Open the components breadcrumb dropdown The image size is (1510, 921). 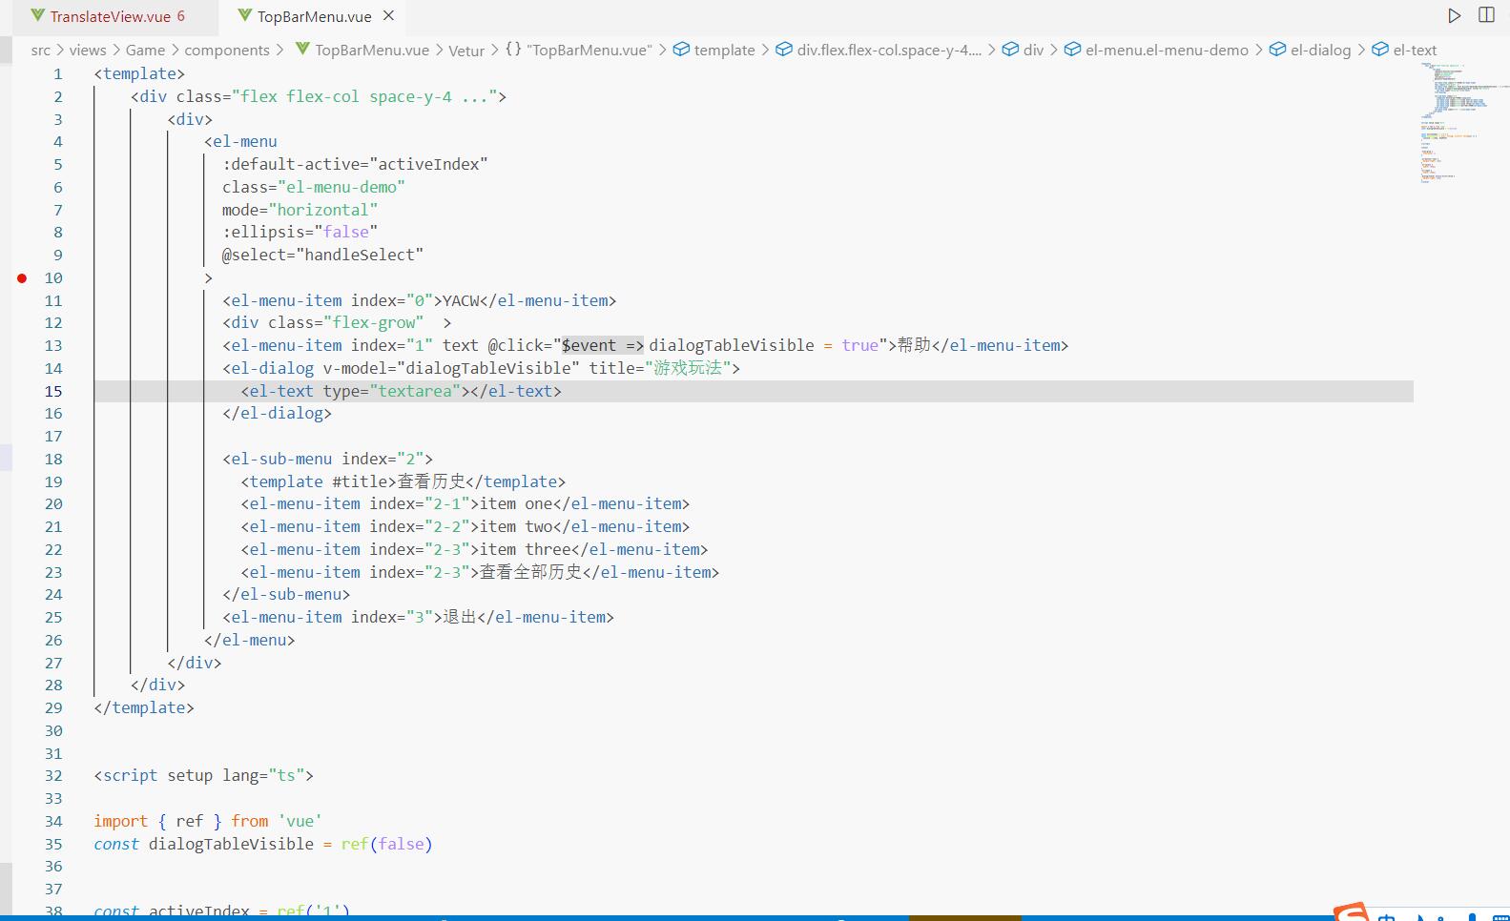[x=227, y=50]
